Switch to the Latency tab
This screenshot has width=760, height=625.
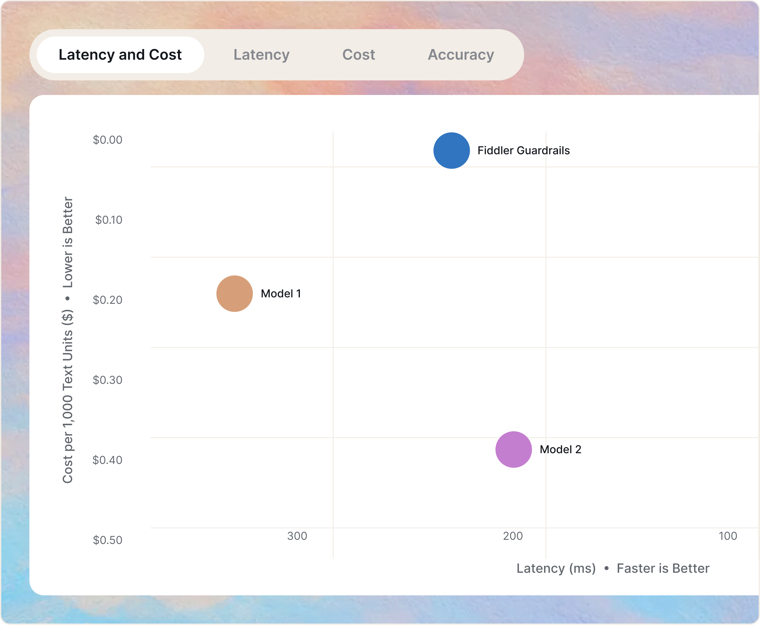pos(262,55)
